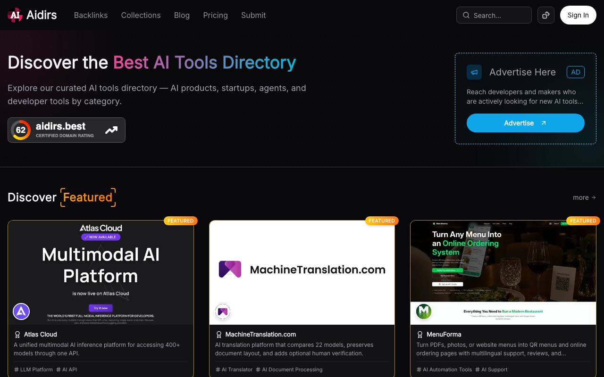
Task: Open the Atlas Cloud card title link
Action: click(x=41, y=335)
